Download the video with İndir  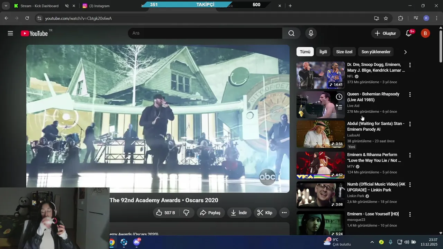tap(239, 213)
